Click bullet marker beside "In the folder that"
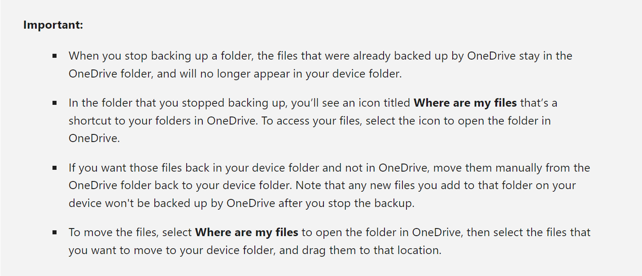The width and height of the screenshot is (642, 276). click(54, 103)
